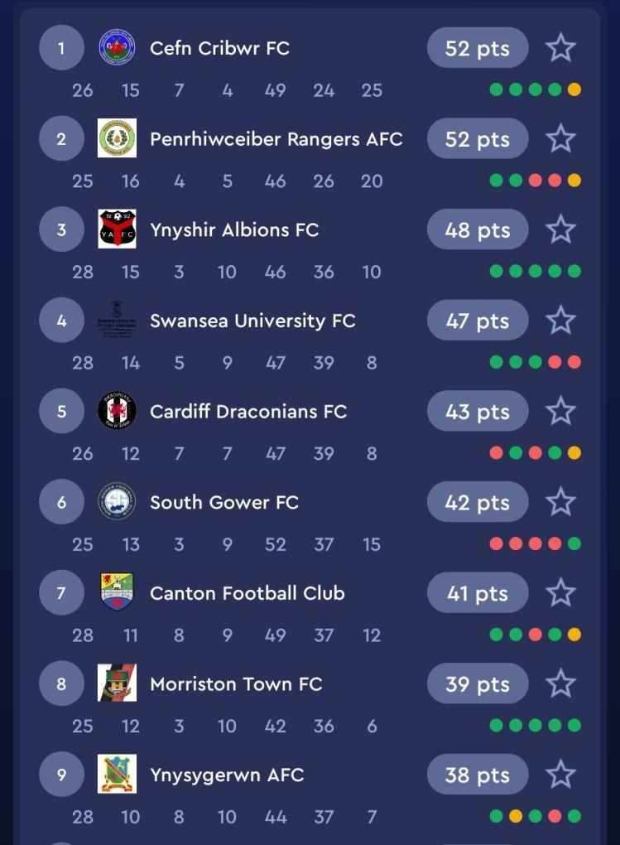
Task: Open Canton Football Club shield crest
Action: pos(117,592)
